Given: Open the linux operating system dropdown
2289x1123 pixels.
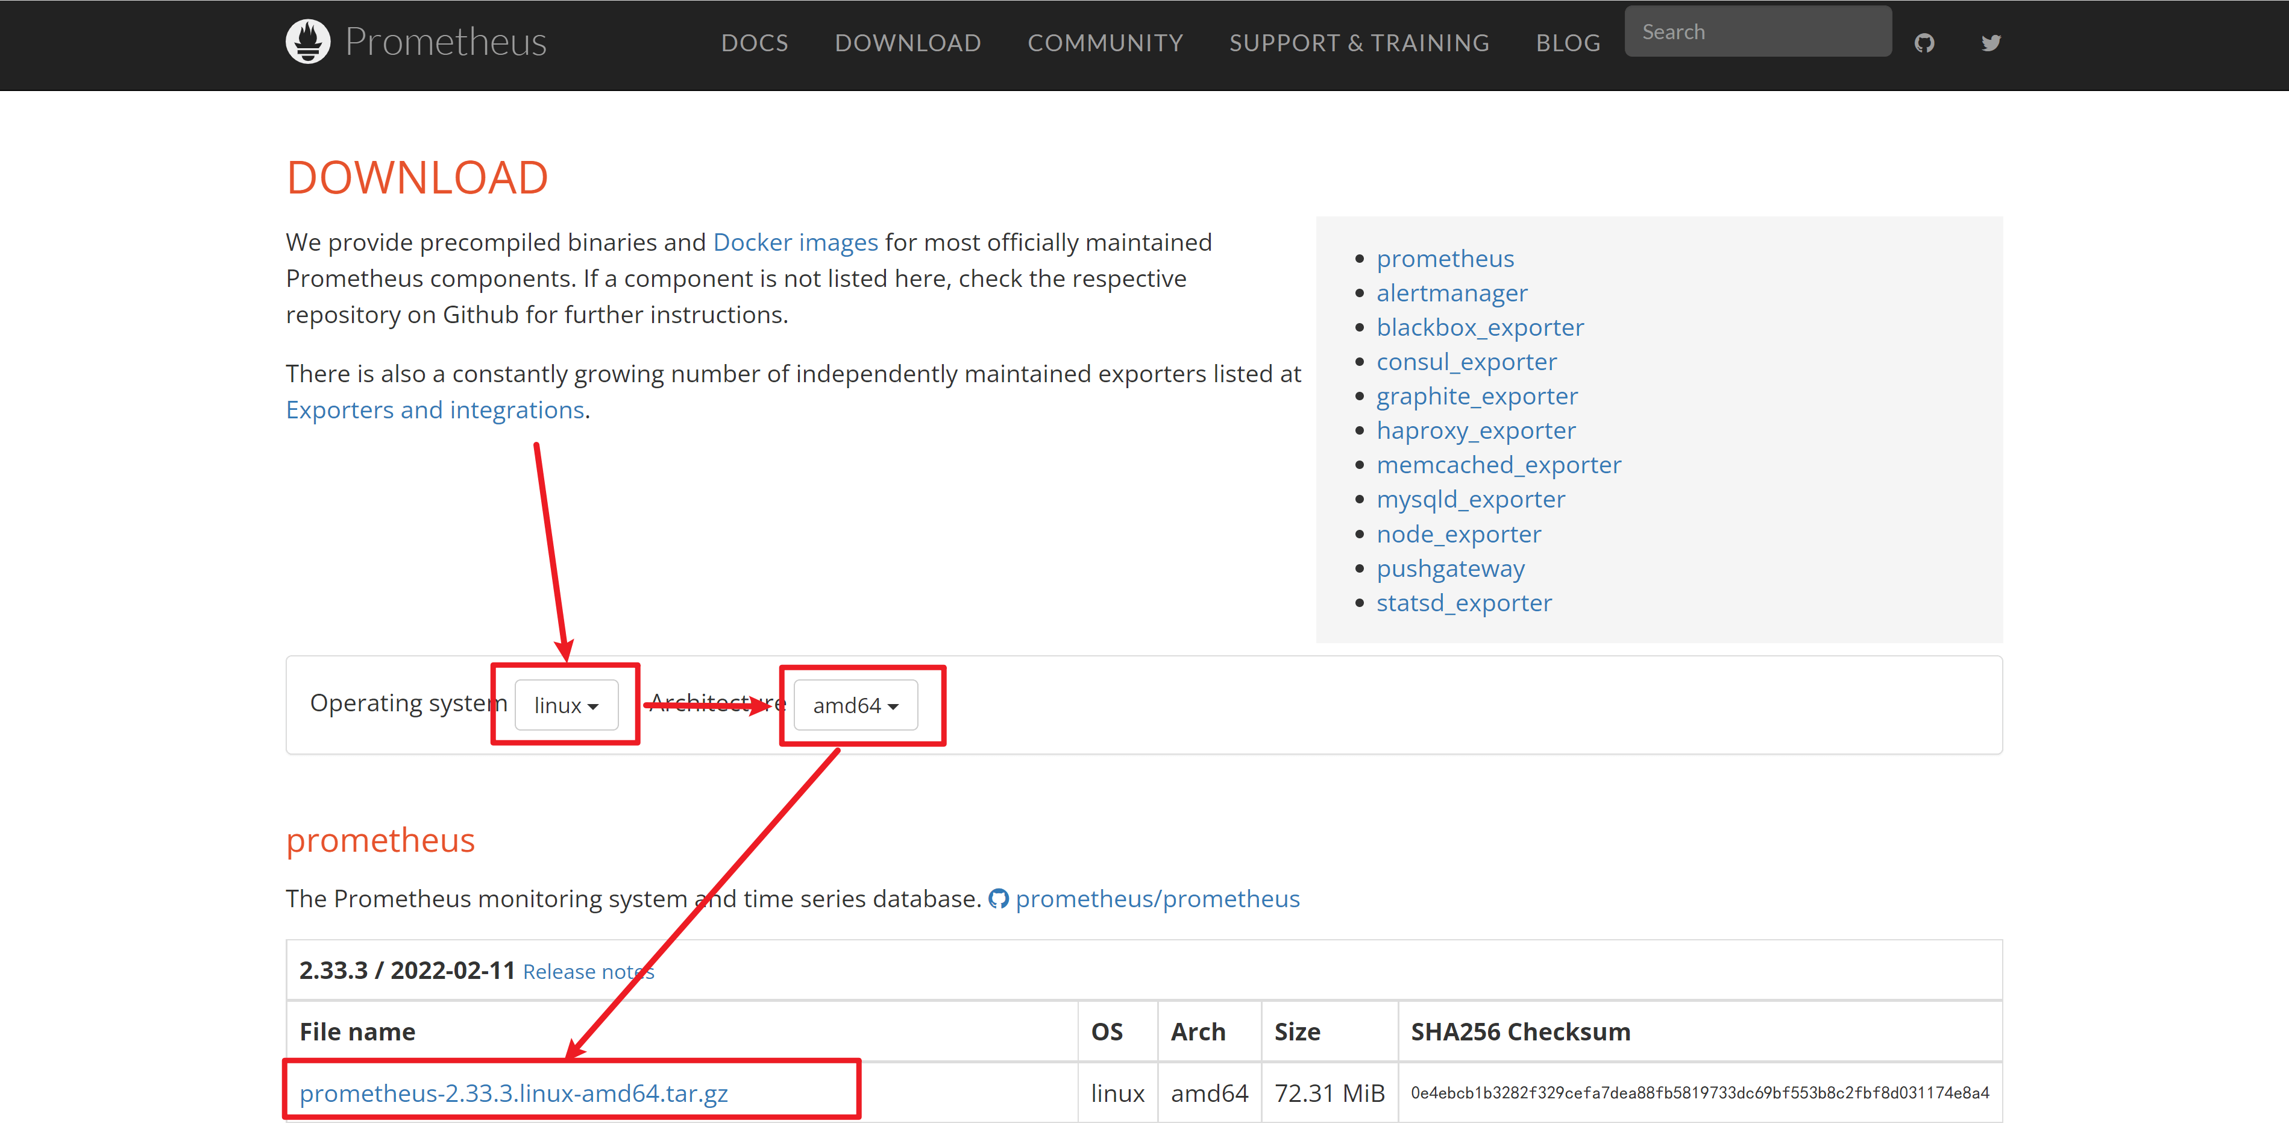Looking at the screenshot, I should point(566,705).
